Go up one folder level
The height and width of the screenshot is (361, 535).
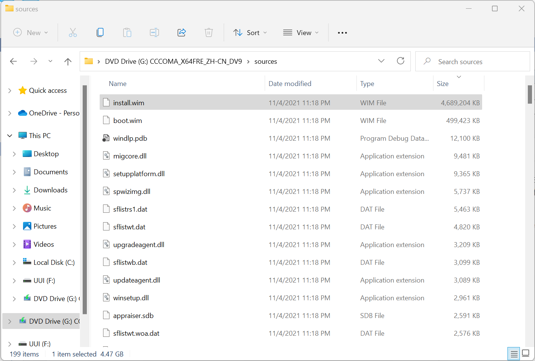click(68, 61)
